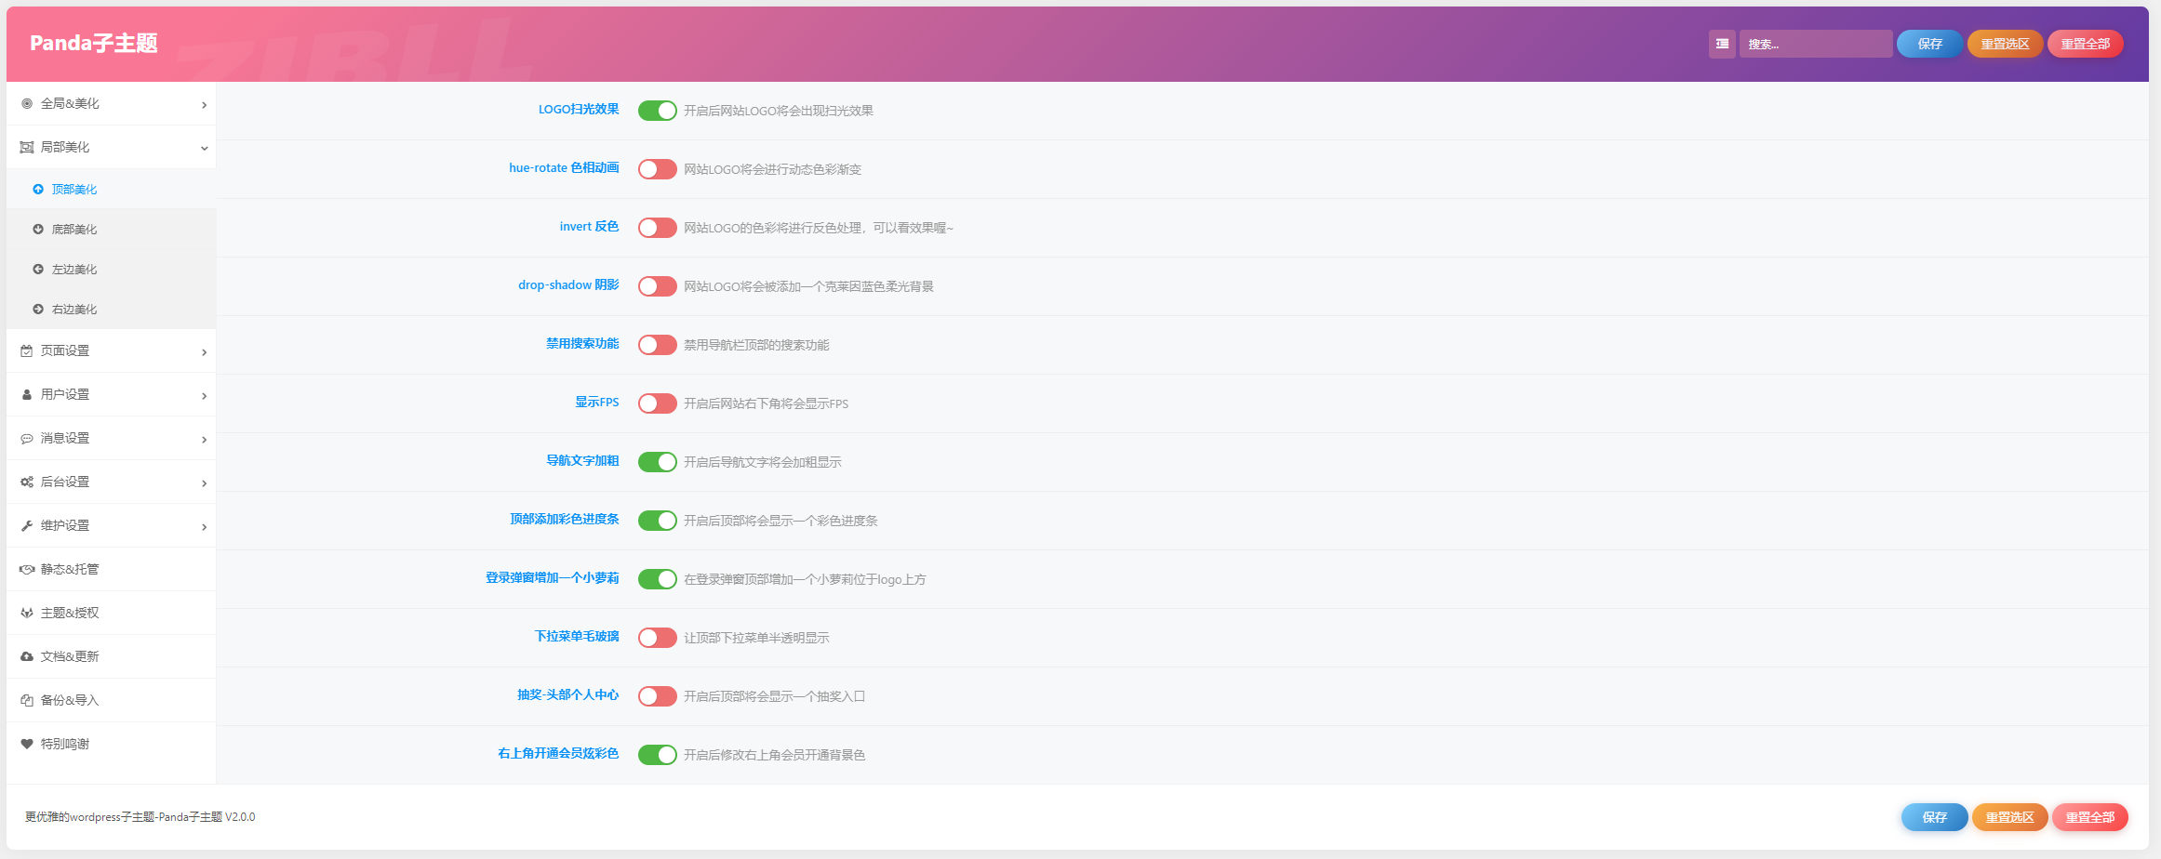Click the handshake icon beside 静态&托管

coord(27,570)
